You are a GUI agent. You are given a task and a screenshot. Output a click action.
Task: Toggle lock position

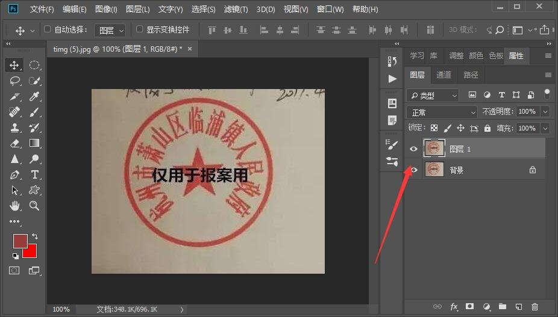(x=460, y=128)
